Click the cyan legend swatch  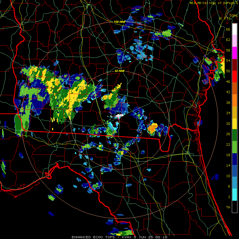point(234,195)
